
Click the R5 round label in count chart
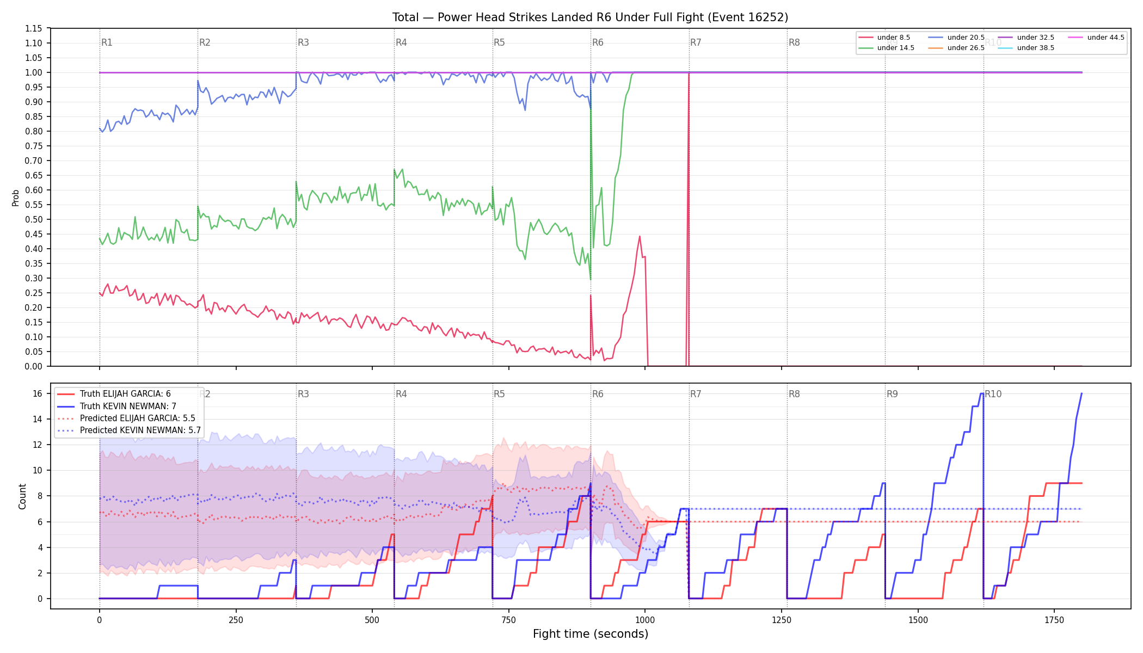tap(499, 394)
